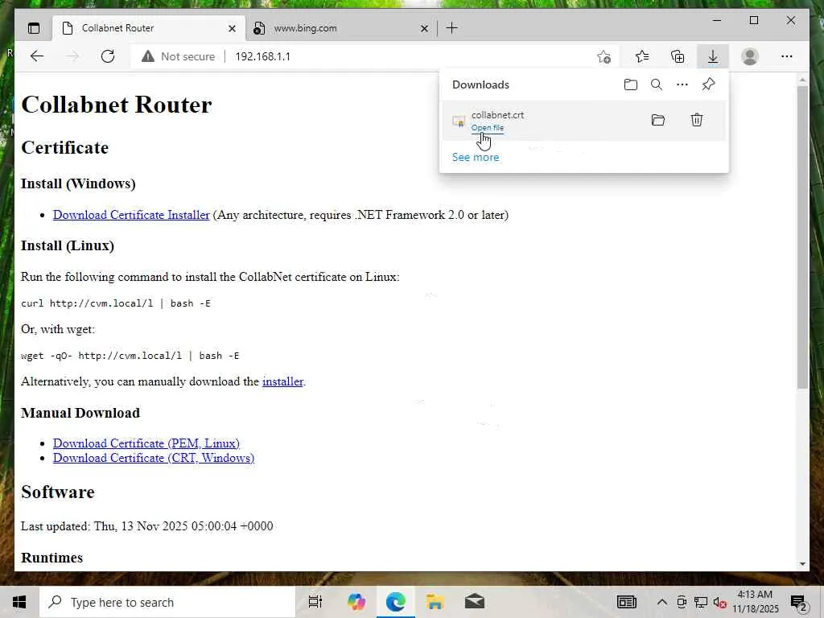Open the Mail app from taskbar
The image size is (824, 618).
point(475,602)
